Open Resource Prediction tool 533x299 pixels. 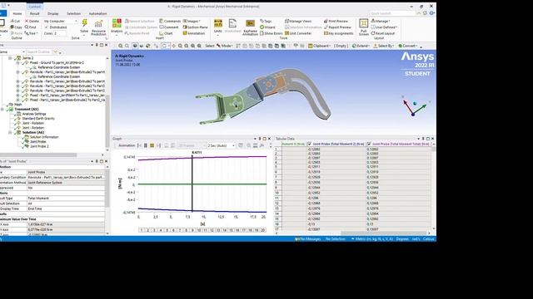98,27
